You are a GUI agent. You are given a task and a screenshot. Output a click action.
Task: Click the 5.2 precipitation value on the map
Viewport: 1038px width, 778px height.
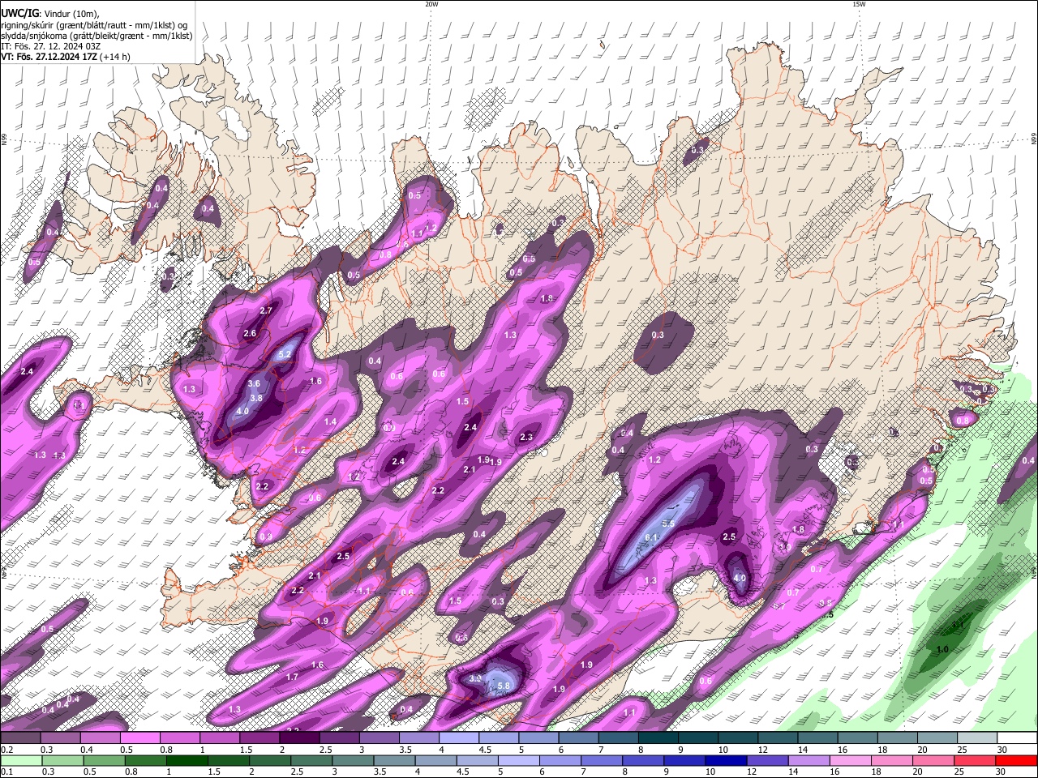[x=285, y=354]
